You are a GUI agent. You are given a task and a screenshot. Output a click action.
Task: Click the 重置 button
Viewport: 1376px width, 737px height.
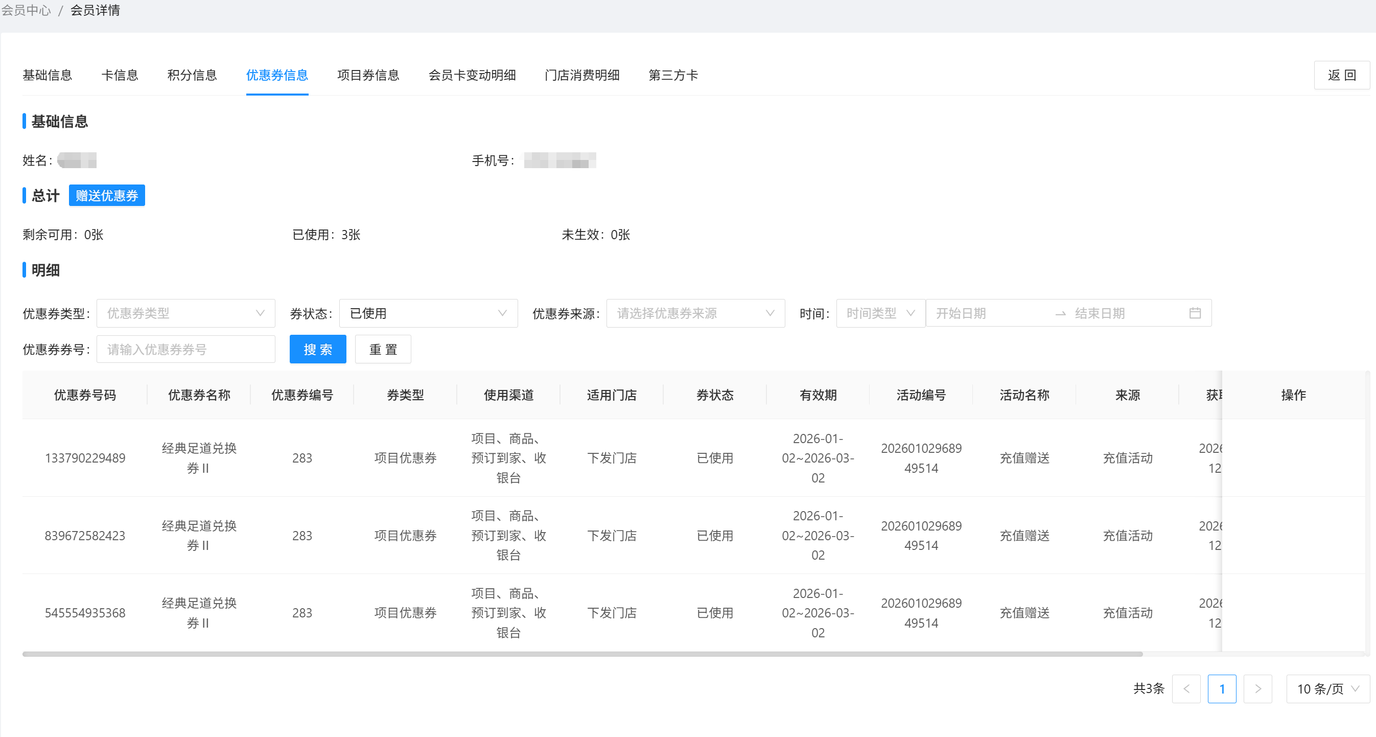pyautogui.click(x=383, y=349)
